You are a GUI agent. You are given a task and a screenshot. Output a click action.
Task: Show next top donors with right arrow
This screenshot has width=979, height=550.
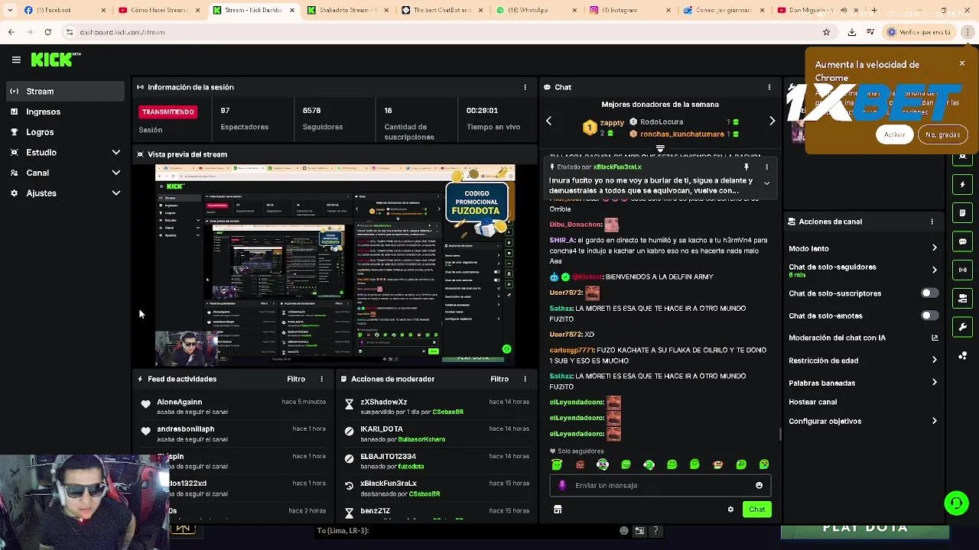click(x=772, y=121)
